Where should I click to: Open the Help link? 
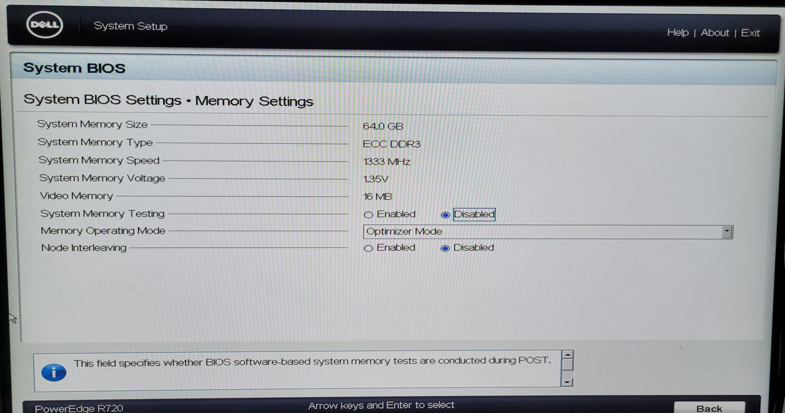pyautogui.click(x=678, y=32)
